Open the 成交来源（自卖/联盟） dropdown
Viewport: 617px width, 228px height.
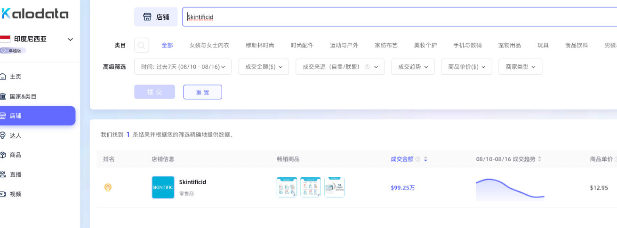pyautogui.click(x=340, y=67)
